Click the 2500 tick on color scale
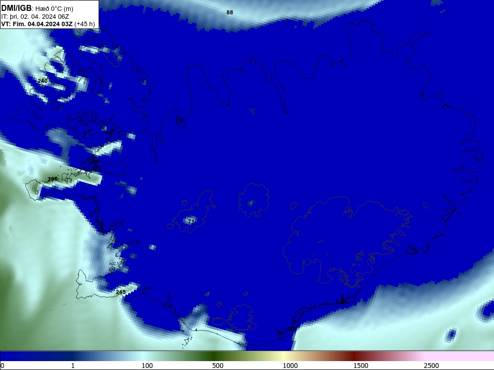Viewport: 494px width, 370px height. pos(431,366)
